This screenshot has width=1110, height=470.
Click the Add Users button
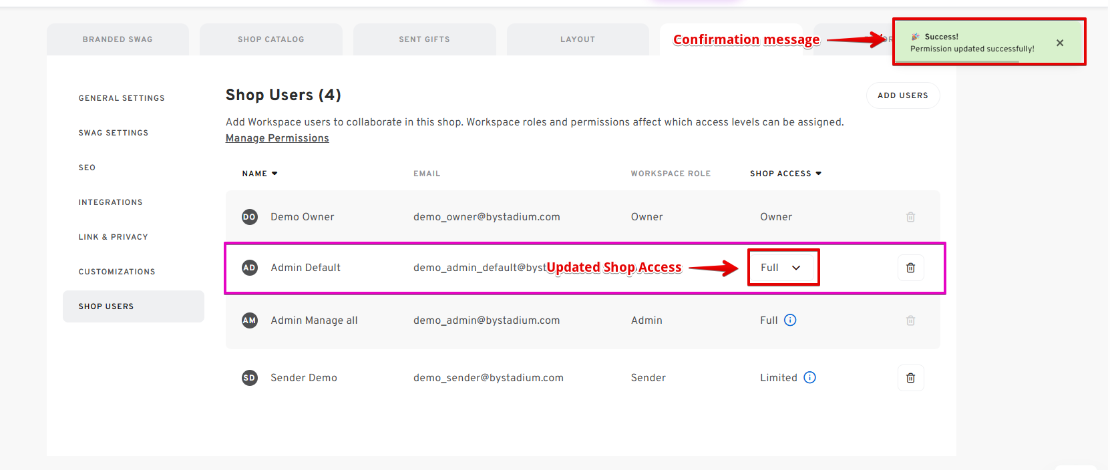(x=902, y=95)
